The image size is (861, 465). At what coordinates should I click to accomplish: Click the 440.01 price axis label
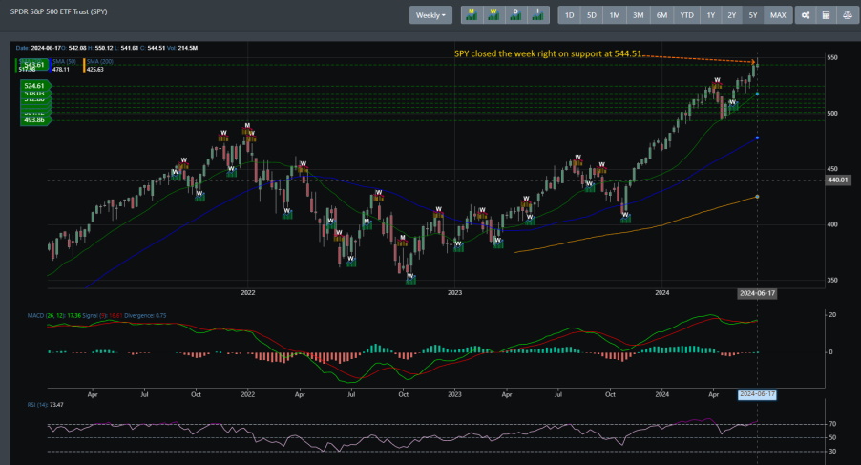click(838, 180)
